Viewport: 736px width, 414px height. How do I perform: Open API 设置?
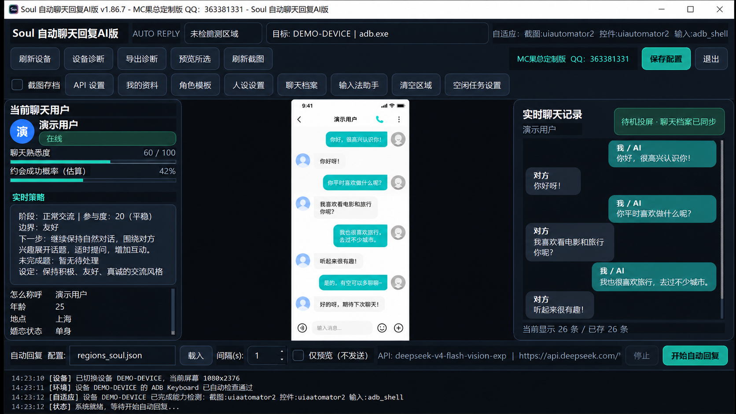coord(89,85)
